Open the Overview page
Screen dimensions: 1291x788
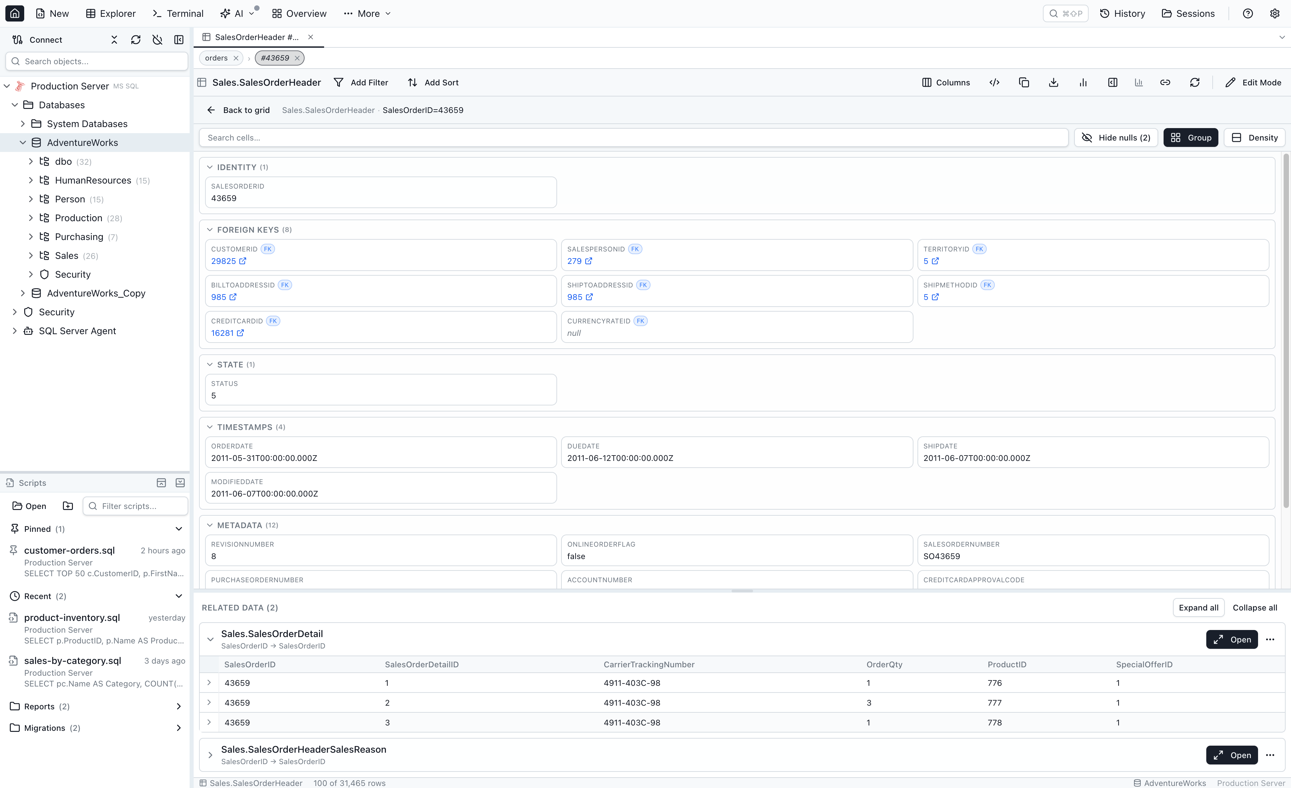tap(299, 14)
